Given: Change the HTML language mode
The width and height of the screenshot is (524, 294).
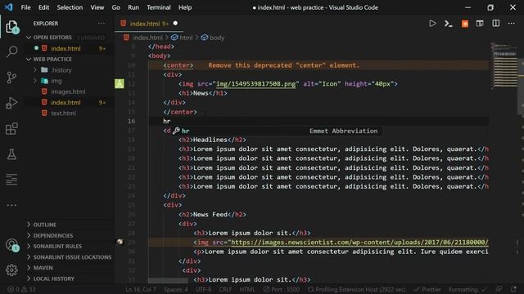Looking at the screenshot, I should click(x=247, y=289).
